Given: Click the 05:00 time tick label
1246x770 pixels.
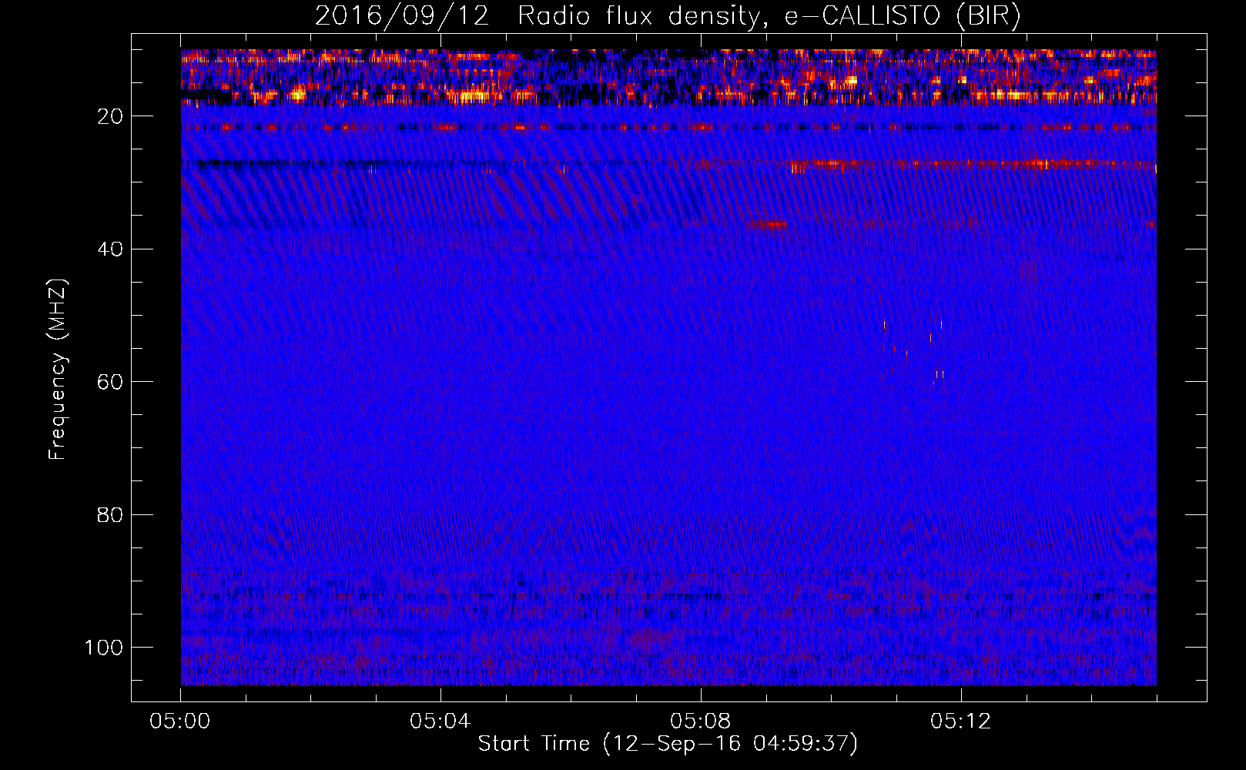Looking at the screenshot, I should (x=180, y=721).
